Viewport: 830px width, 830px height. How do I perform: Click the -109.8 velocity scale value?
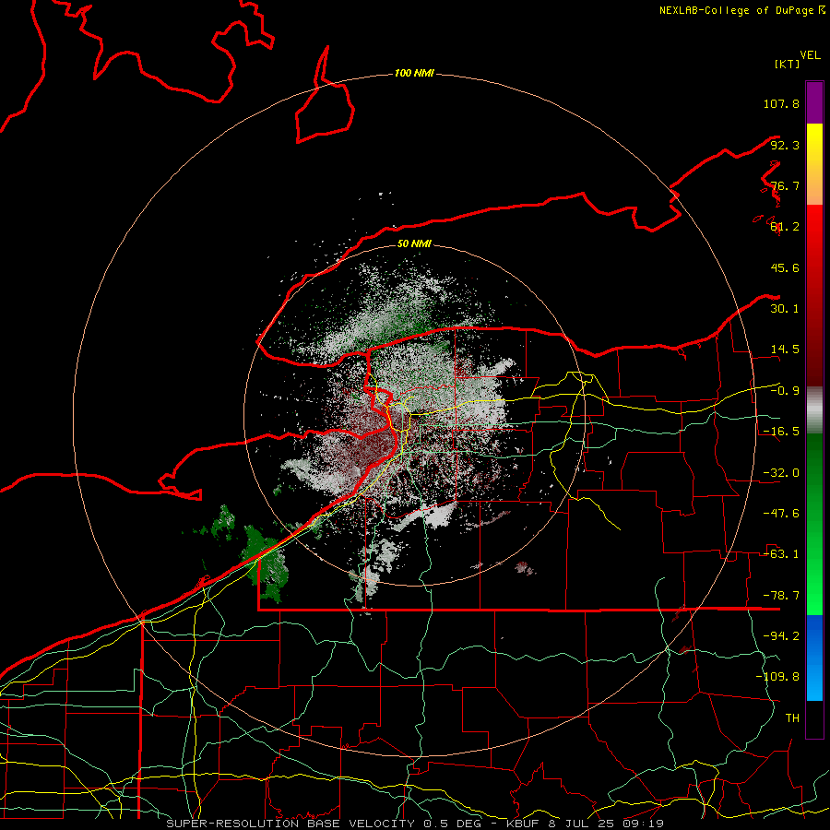coord(777,677)
